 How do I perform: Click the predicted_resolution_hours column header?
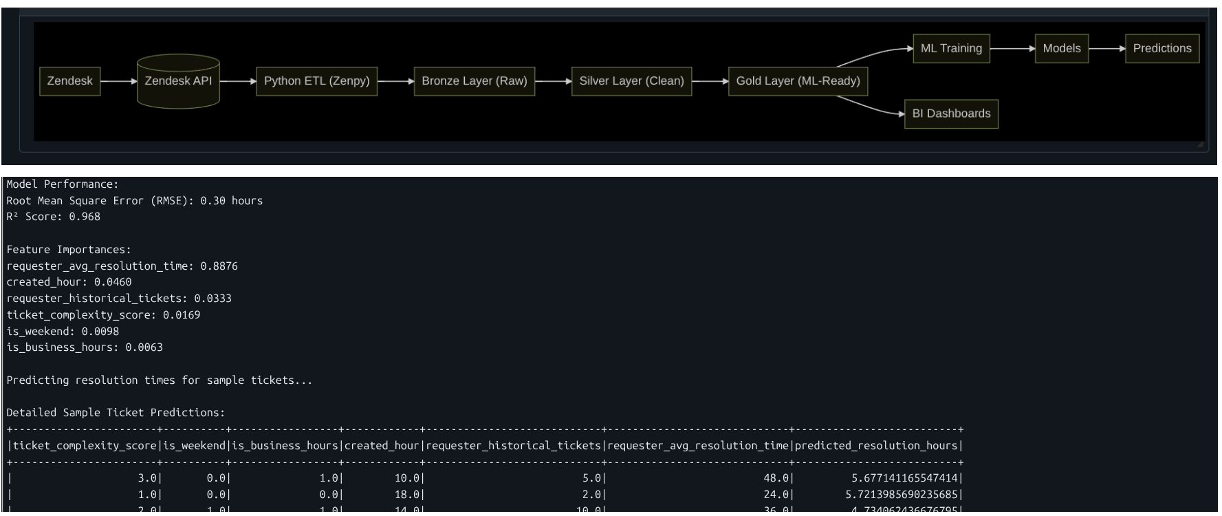coord(877,446)
